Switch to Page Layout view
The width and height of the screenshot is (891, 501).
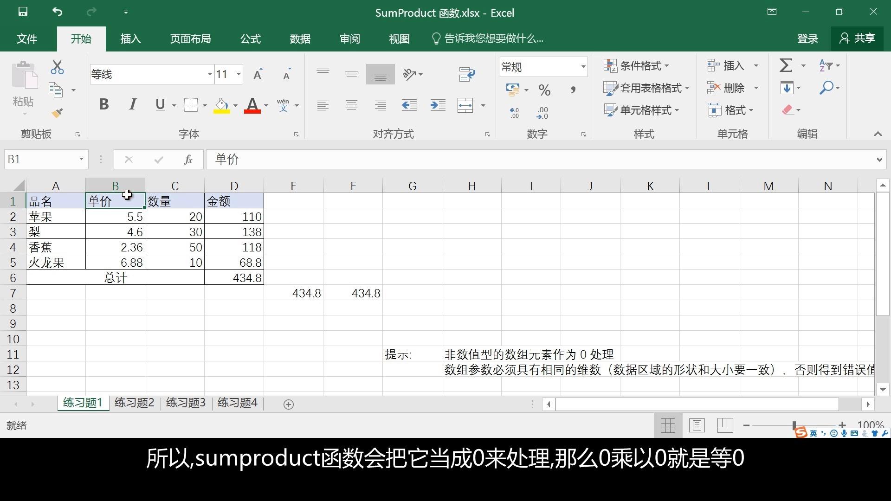(x=697, y=425)
